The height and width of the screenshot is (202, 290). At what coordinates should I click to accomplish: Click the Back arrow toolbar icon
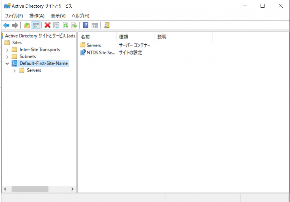point(6,25)
